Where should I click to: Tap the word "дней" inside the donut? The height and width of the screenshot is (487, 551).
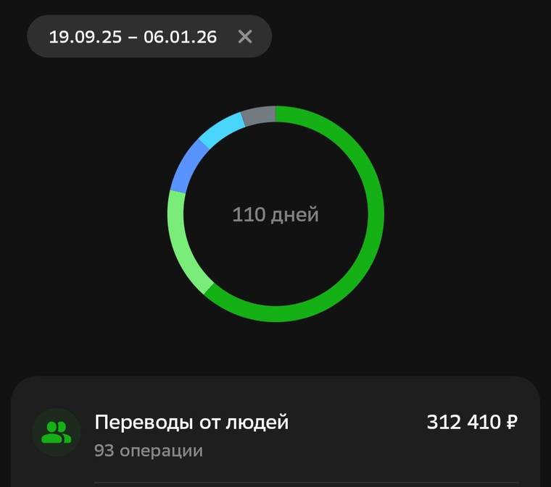point(294,215)
